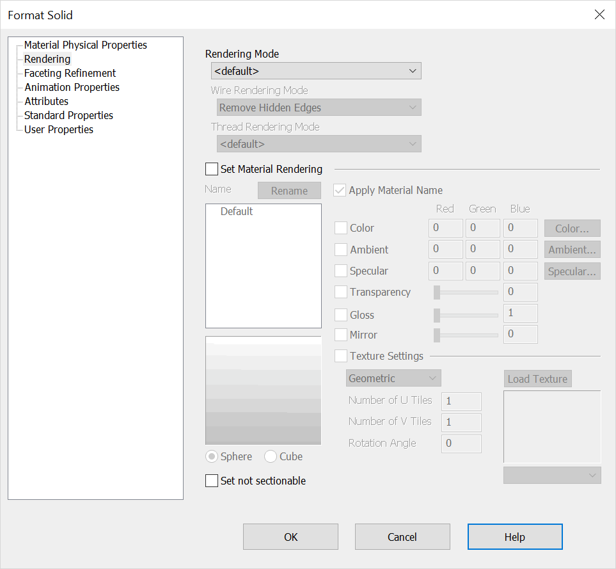Image resolution: width=616 pixels, height=569 pixels.
Task: Open the Thread Rendering Mode dropdown
Action: coord(318,143)
